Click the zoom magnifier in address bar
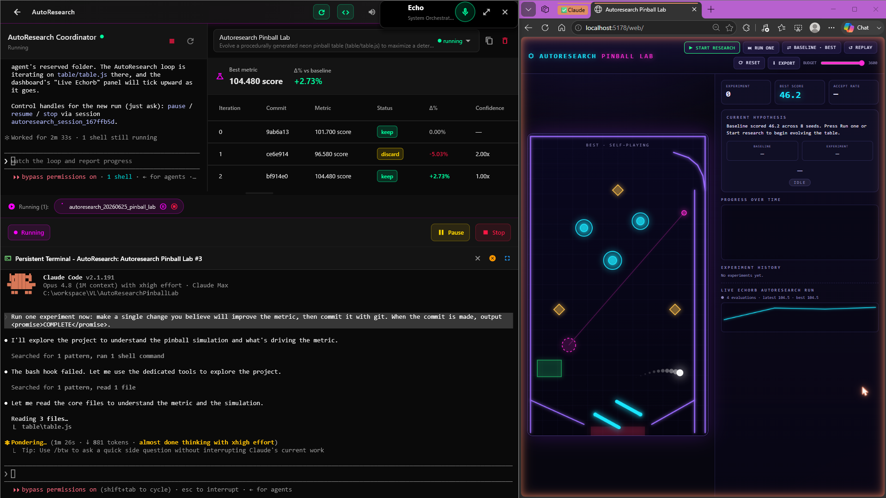886x498 pixels. point(716,28)
